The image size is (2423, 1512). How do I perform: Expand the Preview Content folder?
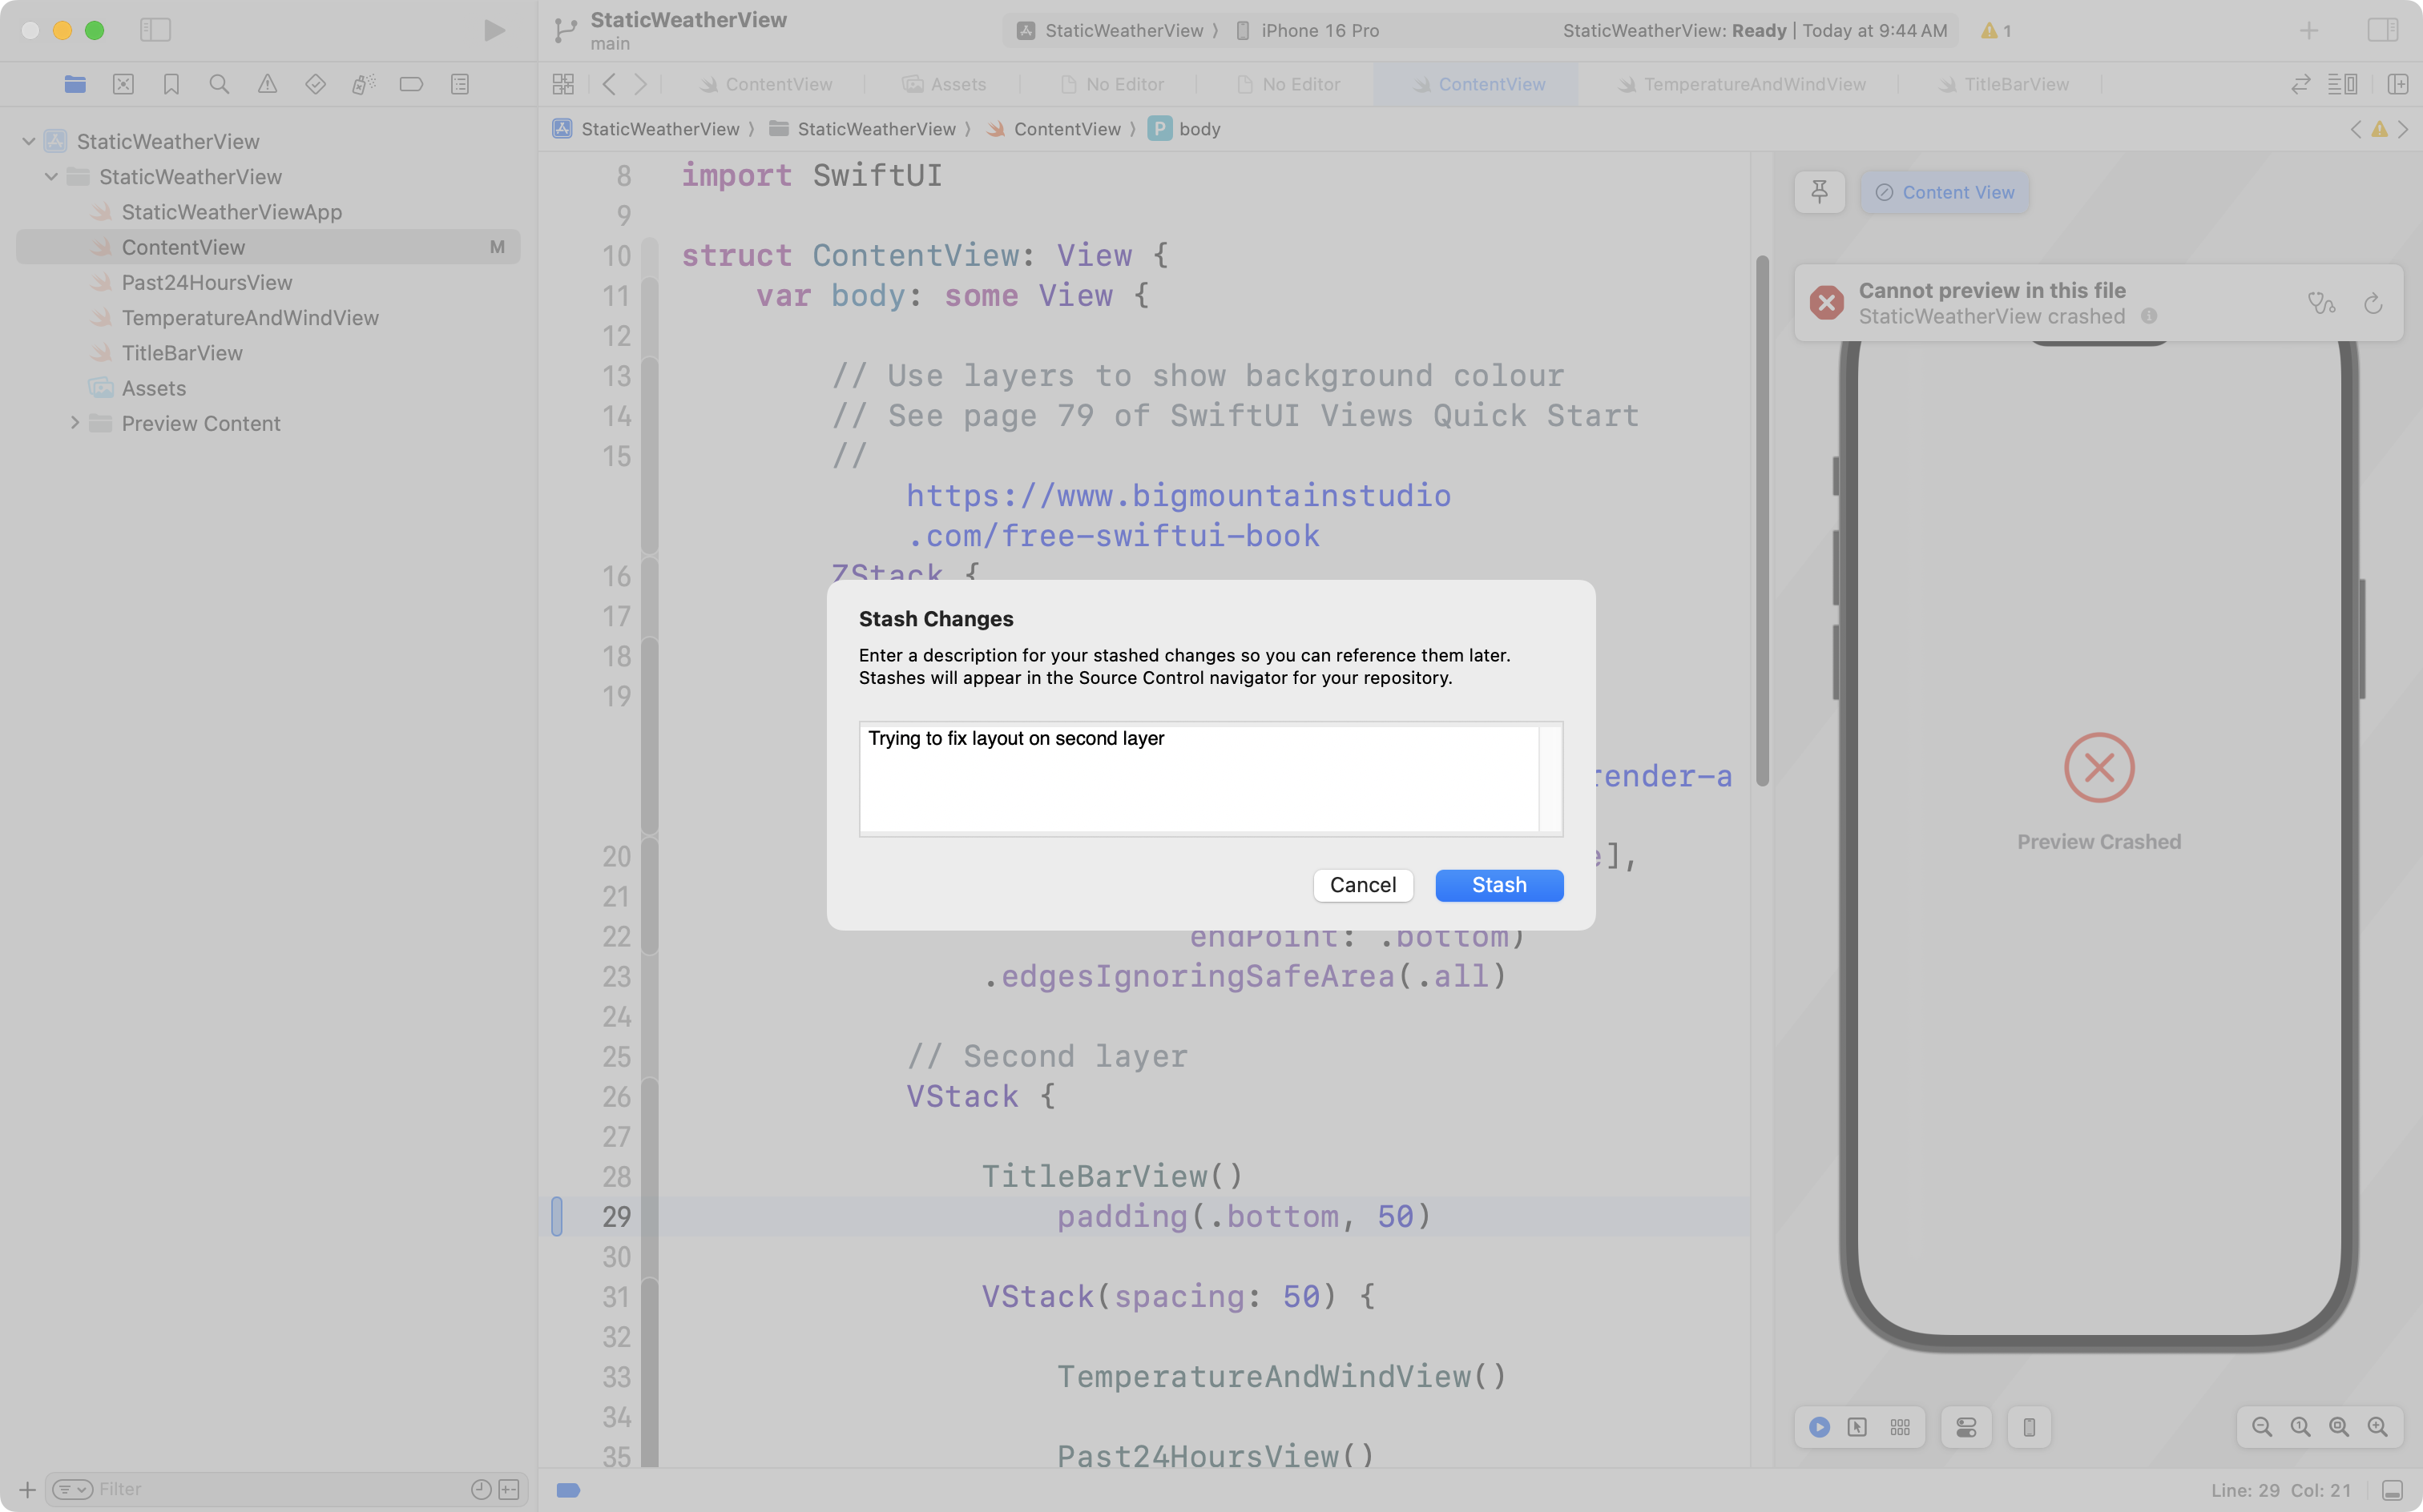(x=74, y=423)
